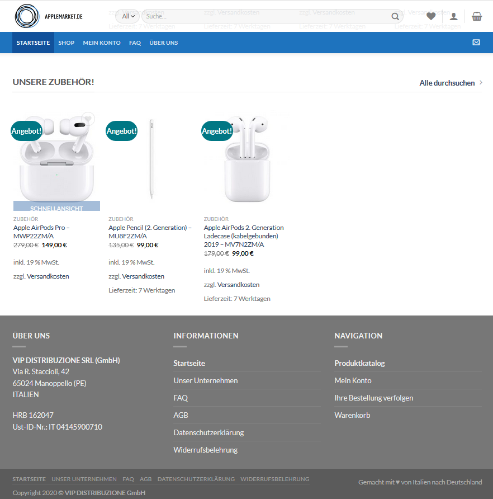Image resolution: width=493 pixels, height=499 pixels.
Task: Click AGB in the bottom footer bar
Action: point(146,479)
